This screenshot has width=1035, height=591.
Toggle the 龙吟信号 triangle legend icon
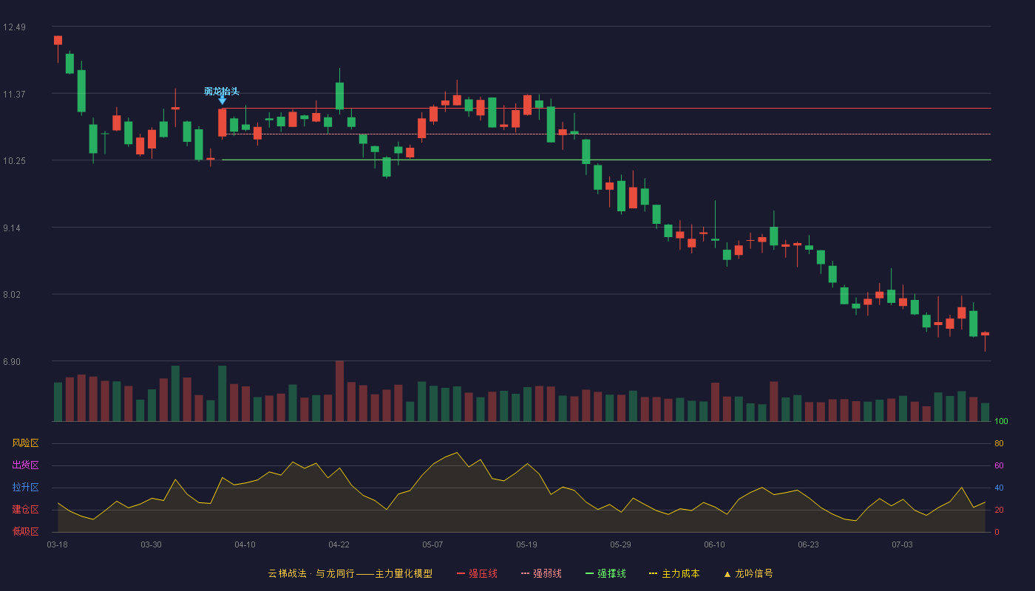pyautogui.click(x=727, y=573)
